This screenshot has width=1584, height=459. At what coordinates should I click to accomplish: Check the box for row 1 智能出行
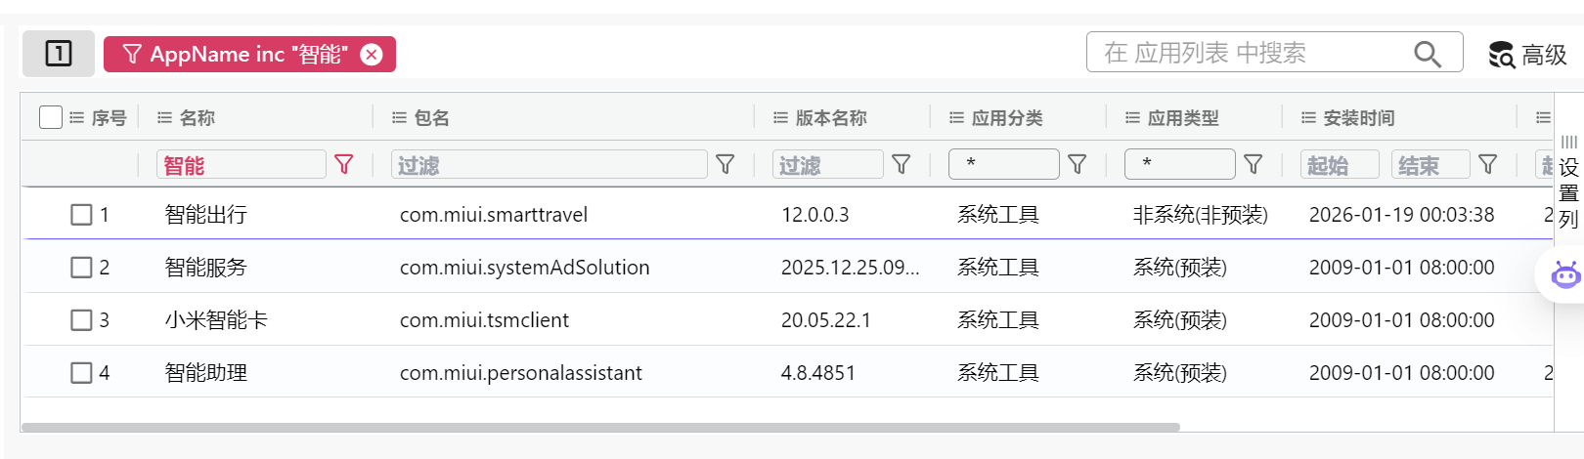[81, 215]
